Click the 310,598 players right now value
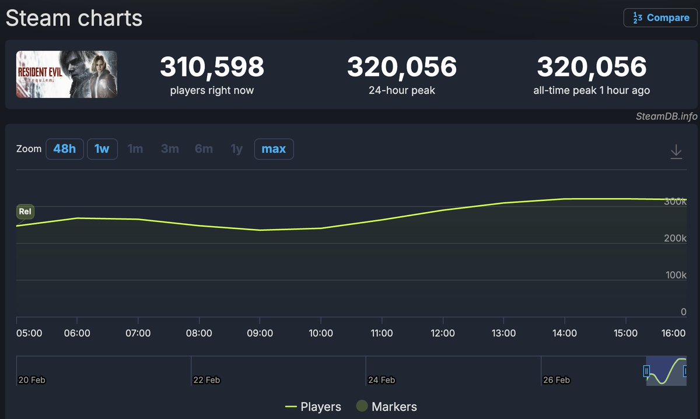This screenshot has width=700, height=419. pos(212,67)
